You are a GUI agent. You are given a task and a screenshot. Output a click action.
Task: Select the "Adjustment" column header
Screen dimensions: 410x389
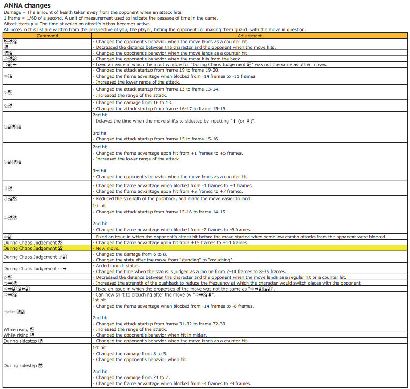pyautogui.click(x=250, y=36)
